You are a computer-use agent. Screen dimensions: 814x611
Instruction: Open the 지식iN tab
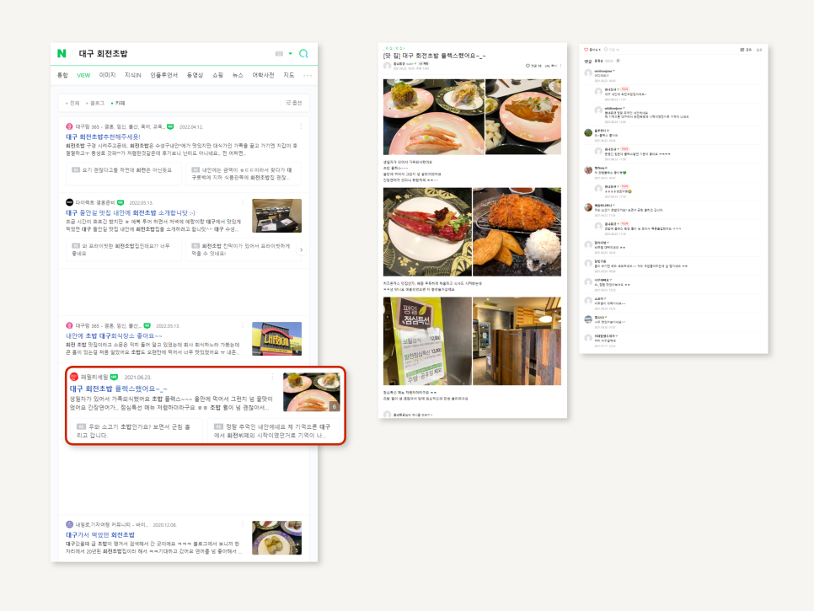(133, 75)
